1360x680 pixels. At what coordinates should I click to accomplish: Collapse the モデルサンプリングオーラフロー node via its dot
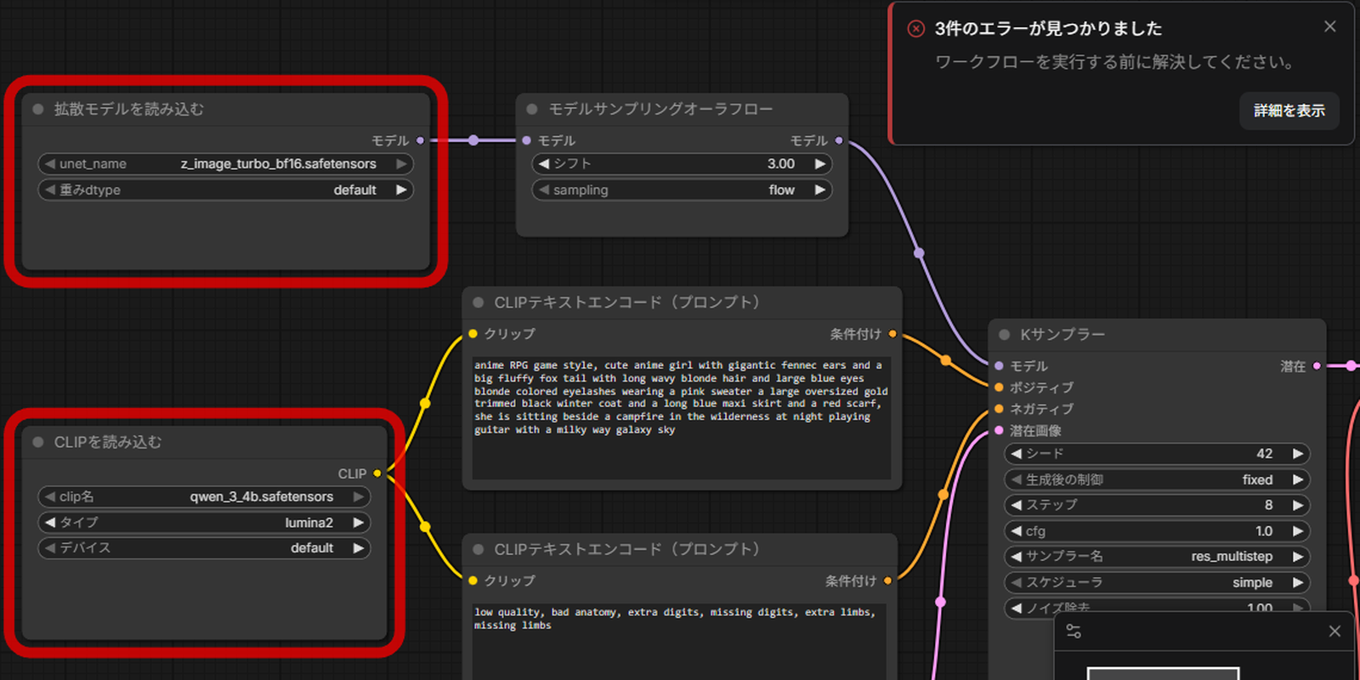[532, 109]
